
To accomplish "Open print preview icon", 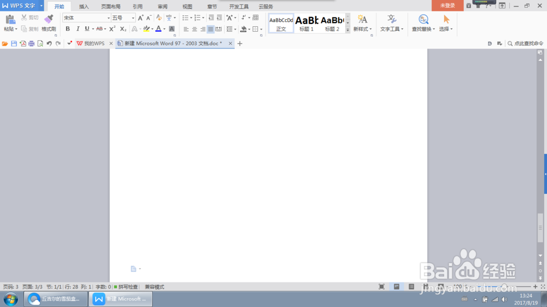I will click(40, 44).
